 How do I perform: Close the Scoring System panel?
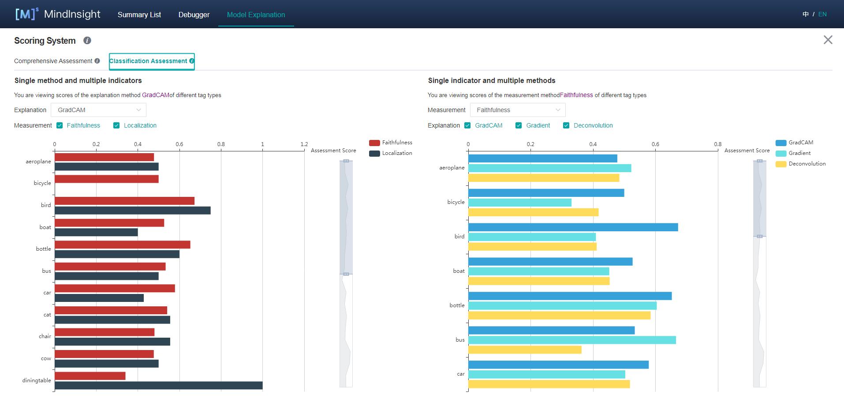click(x=828, y=40)
